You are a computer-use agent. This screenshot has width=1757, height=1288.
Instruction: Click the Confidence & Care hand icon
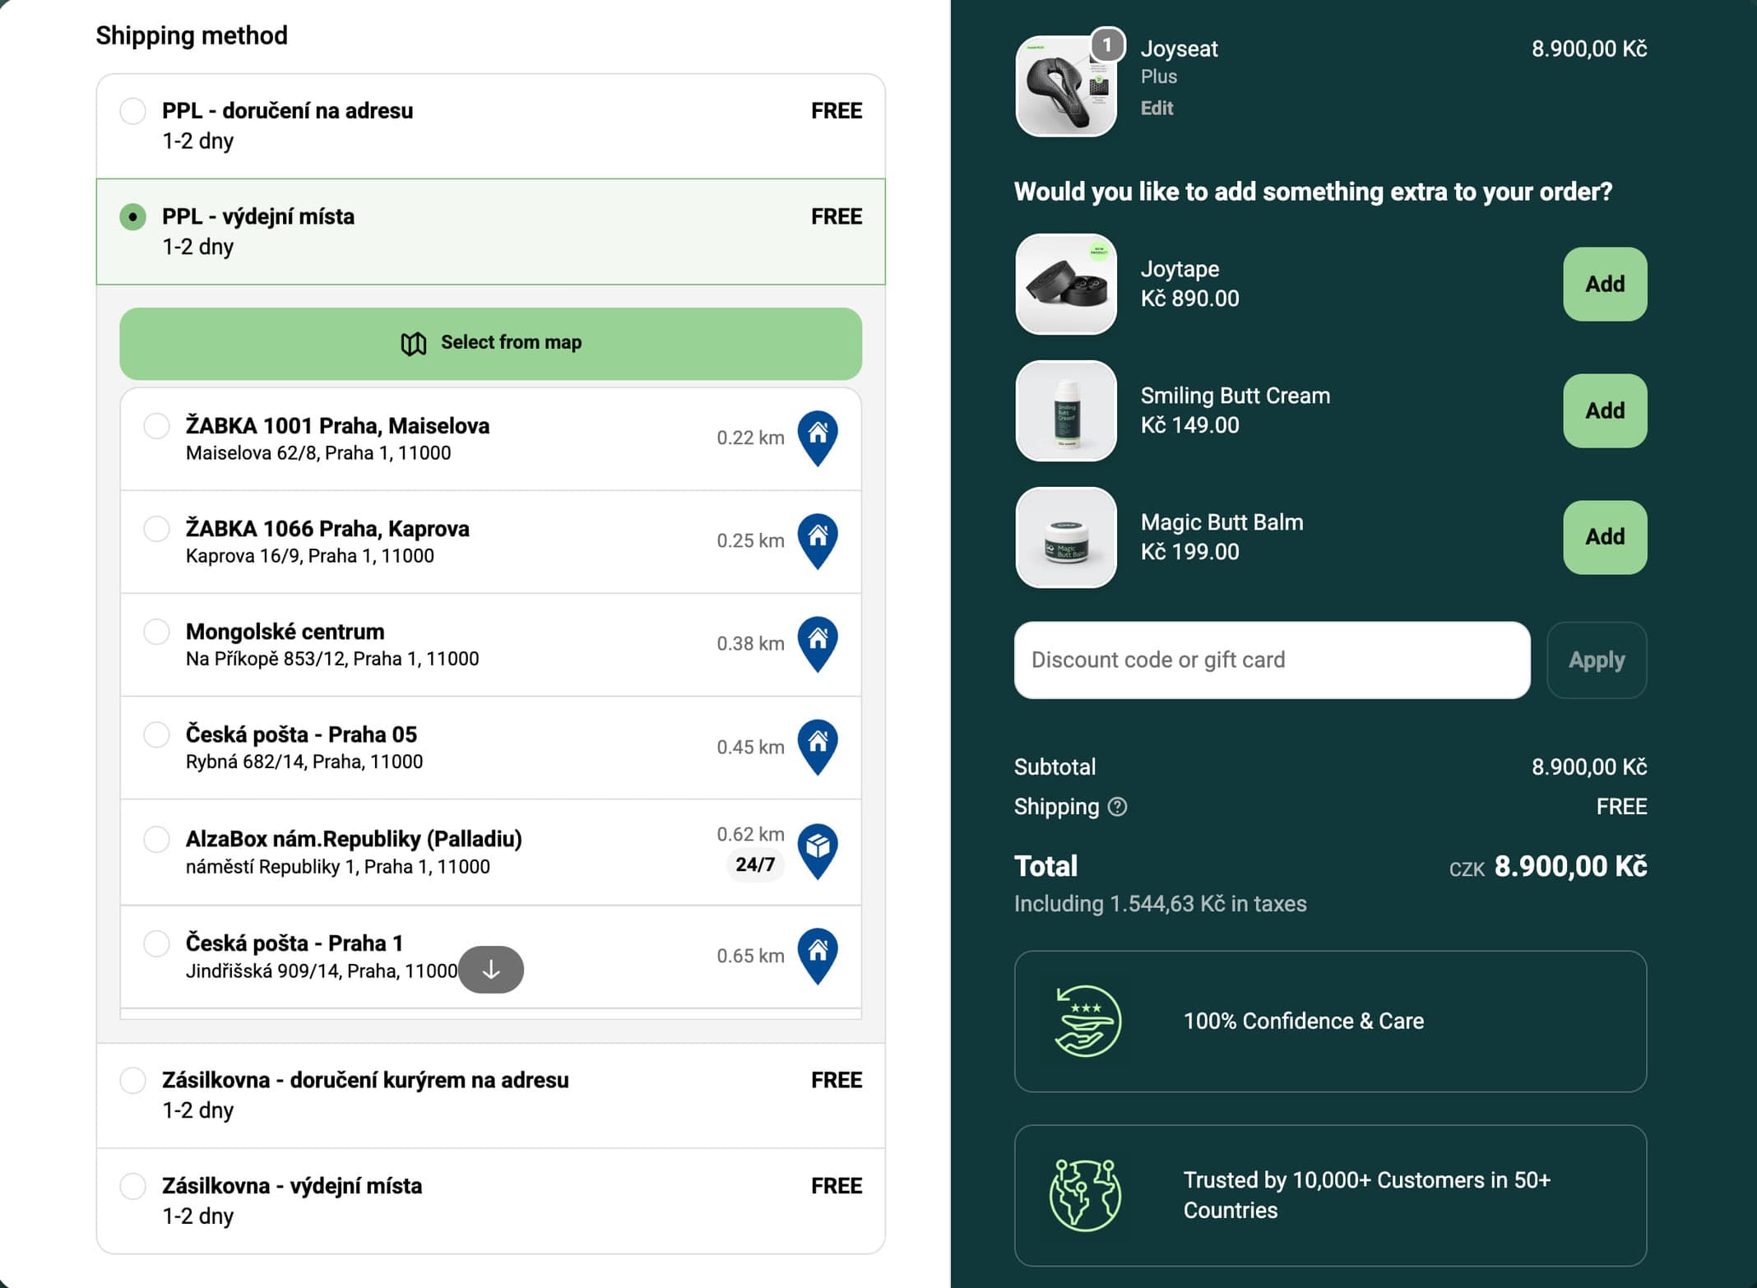click(1087, 1021)
